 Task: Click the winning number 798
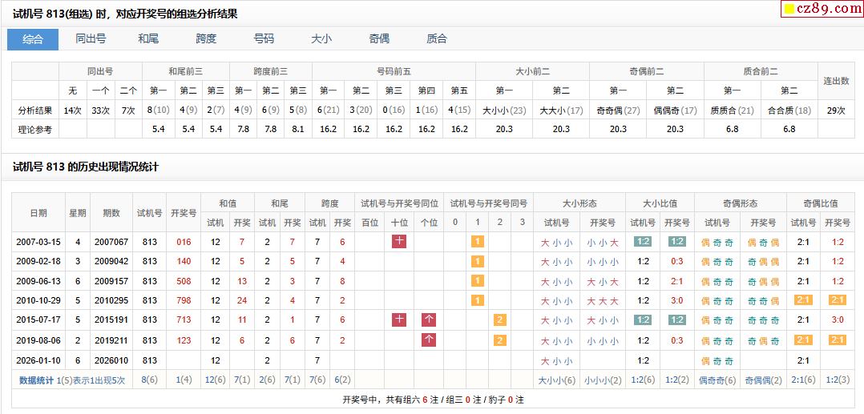pyautogui.click(x=184, y=300)
